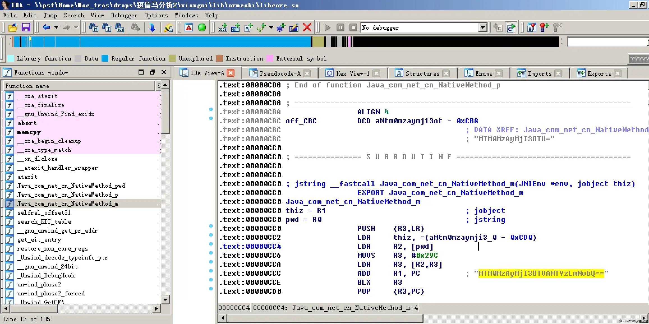
Task: Expand the string literal type dropdown arrow
Action: (271, 27)
